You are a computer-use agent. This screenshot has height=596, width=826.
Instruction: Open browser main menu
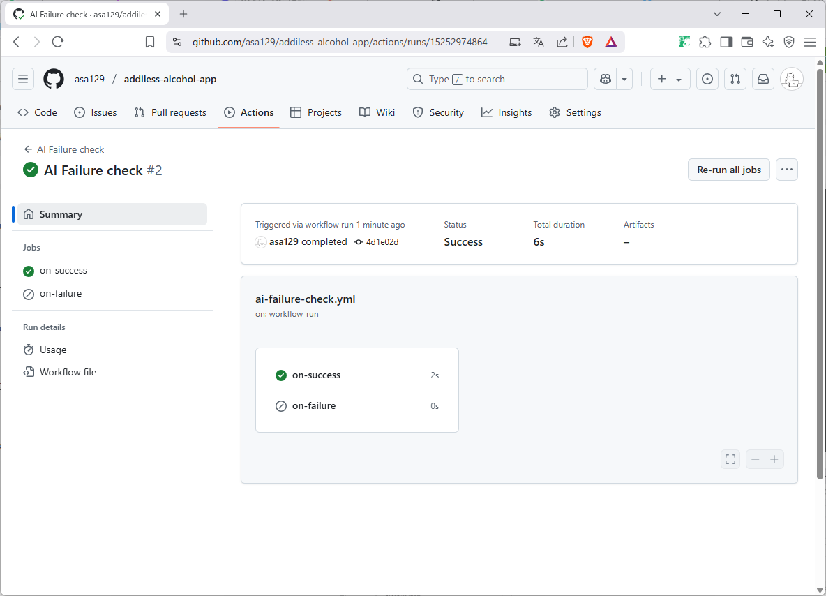(x=810, y=42)
